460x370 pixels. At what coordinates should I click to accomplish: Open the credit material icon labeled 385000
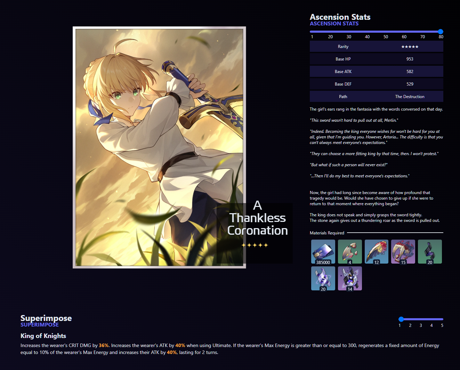[x=323, y=251]
